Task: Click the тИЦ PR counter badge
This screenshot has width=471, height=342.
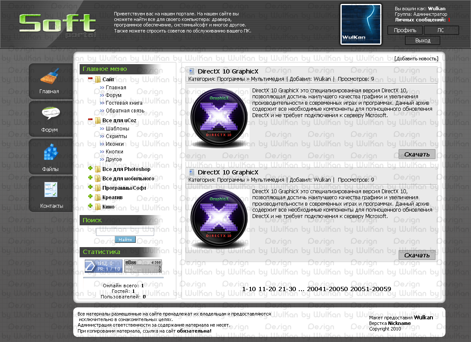Action: [103, 266]
